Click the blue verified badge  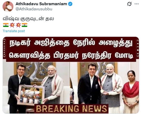point(70,4)
